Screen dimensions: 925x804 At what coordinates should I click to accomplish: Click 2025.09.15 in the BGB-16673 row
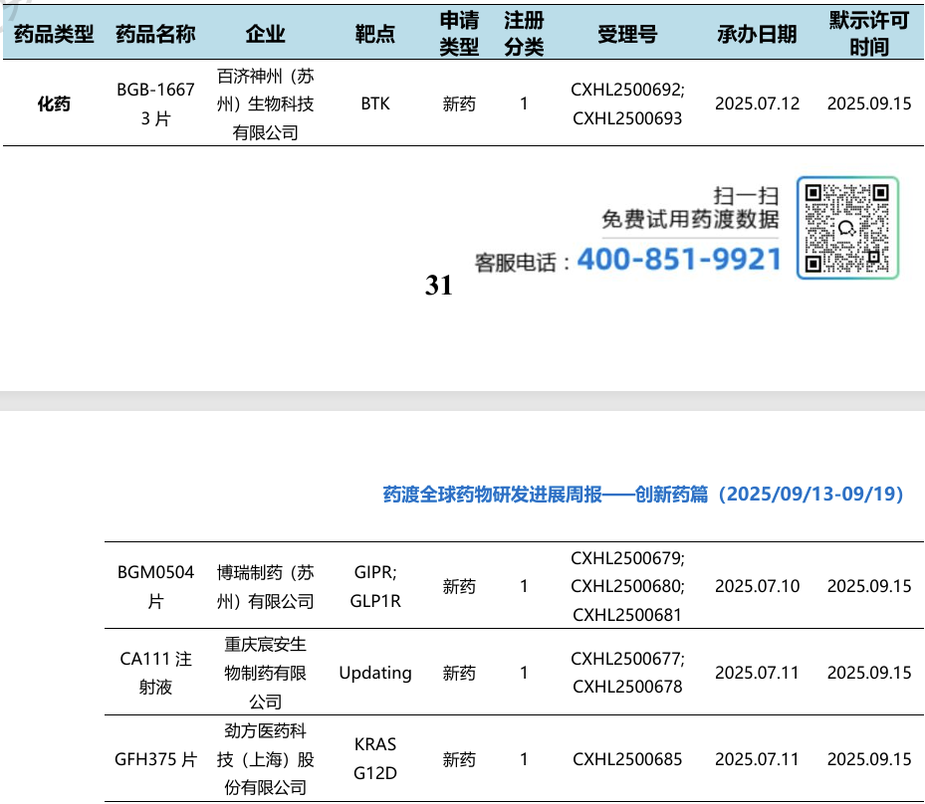tap(869, 103)
